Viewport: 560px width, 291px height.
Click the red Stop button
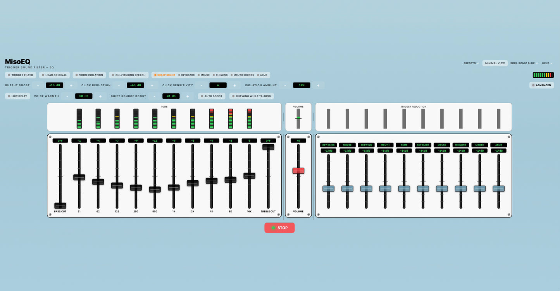279,228
